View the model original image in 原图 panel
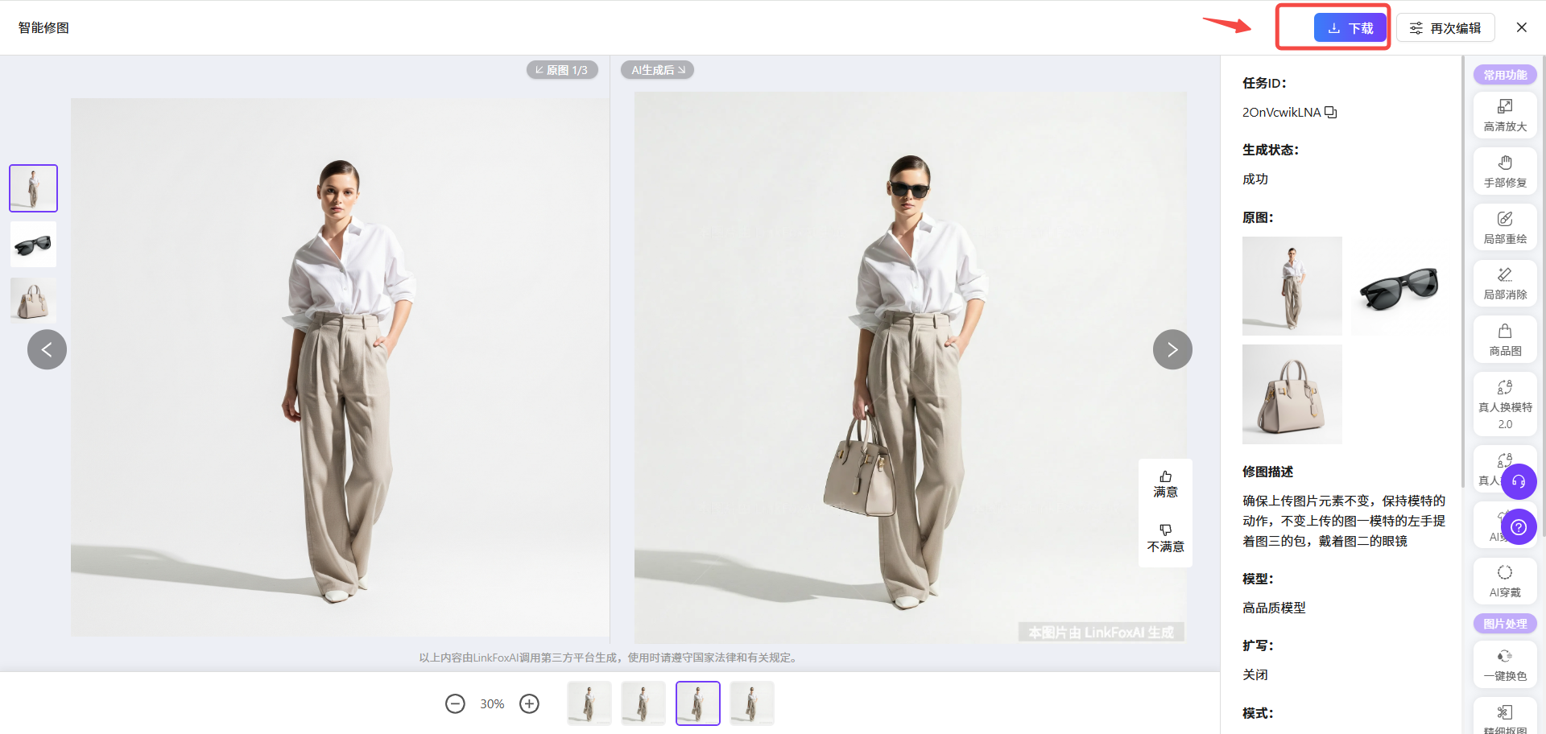Viewport: 1546px width, 734px height. tap(1292, 286)
